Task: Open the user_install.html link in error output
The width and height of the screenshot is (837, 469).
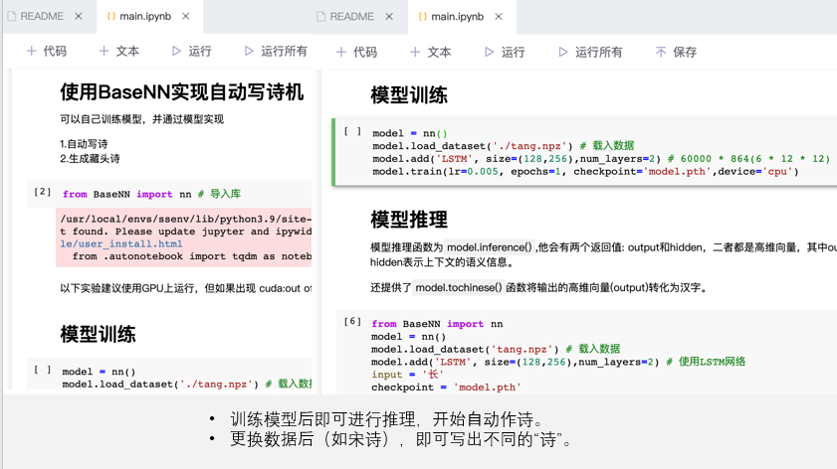Action: (x=120, y=243)
